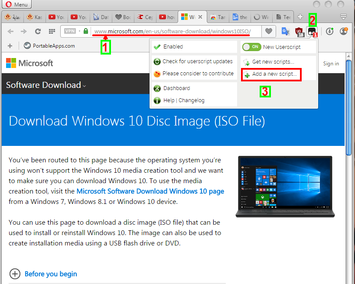The image size is (355, 284).
Task: Open the Opera Menu button
Action: [x=16, y=4]
